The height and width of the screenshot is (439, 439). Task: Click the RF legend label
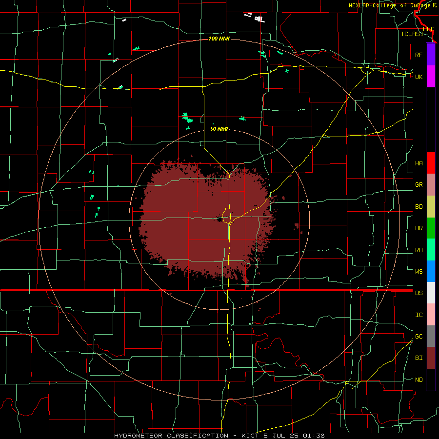pos(419,55)
